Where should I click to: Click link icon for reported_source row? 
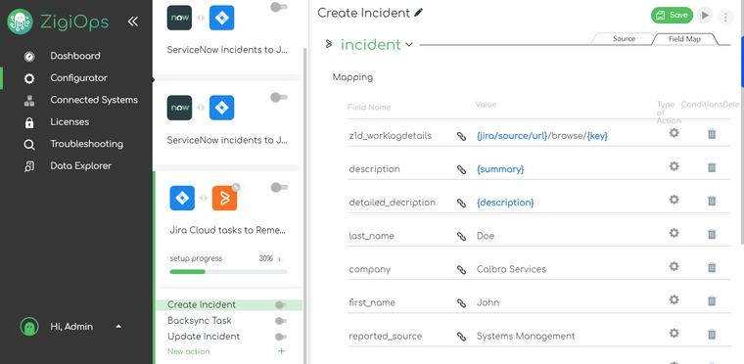(x=461, y=336)
